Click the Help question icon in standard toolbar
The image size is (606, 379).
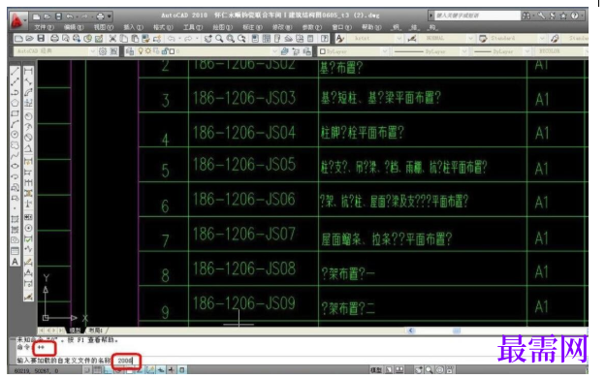click(325, 39)
